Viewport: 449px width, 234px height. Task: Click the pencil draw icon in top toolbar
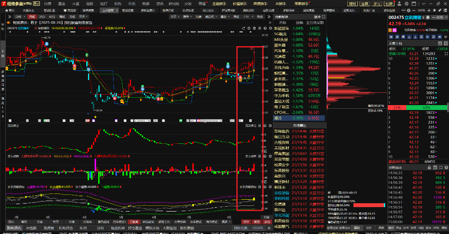tap(440, 10)
